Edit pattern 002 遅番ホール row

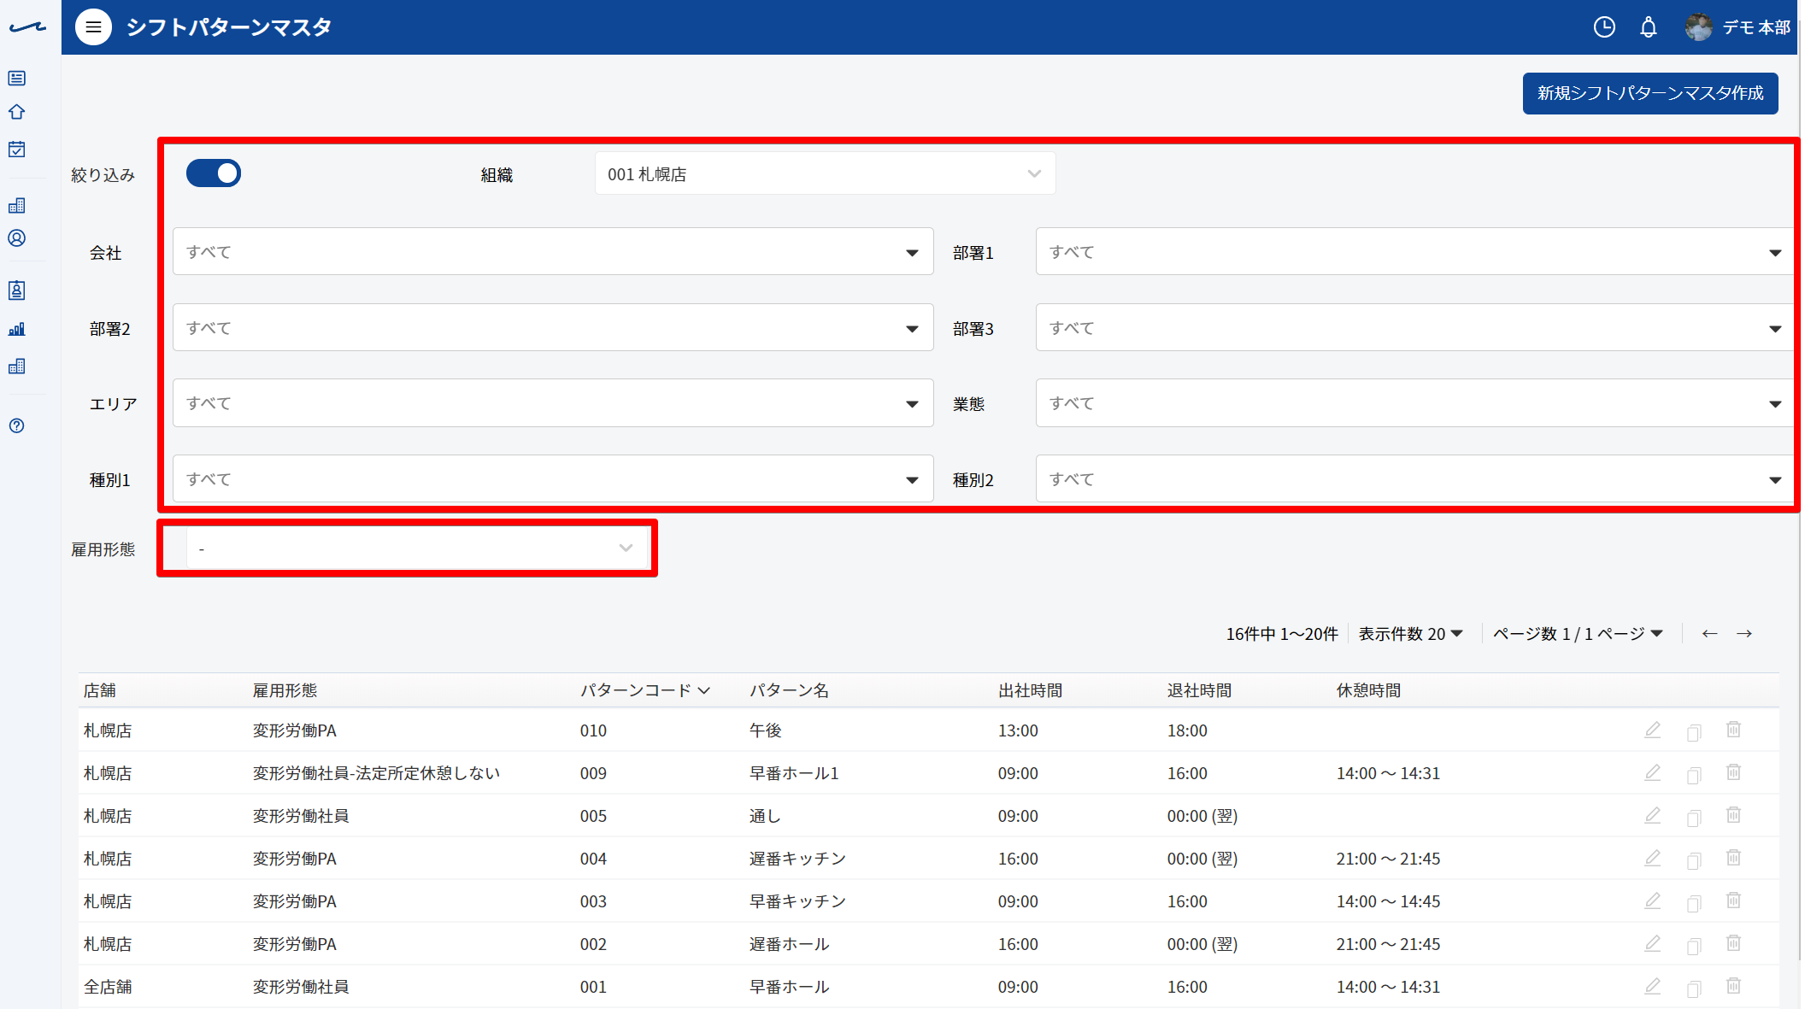pyautogui.click(x=1653, y=944)
